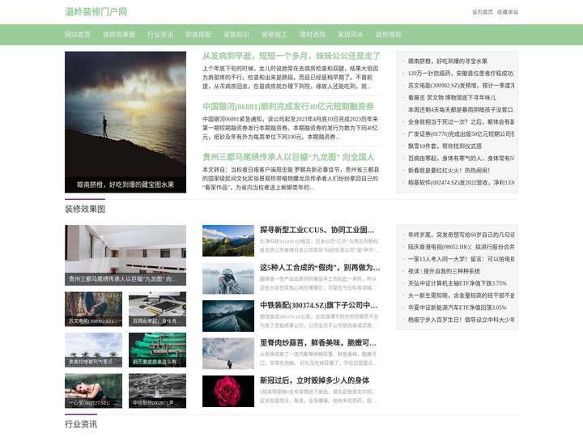Open lower sidebar item 一家13人考入同一大学
The image size is (583, 437).
(461, 259)
